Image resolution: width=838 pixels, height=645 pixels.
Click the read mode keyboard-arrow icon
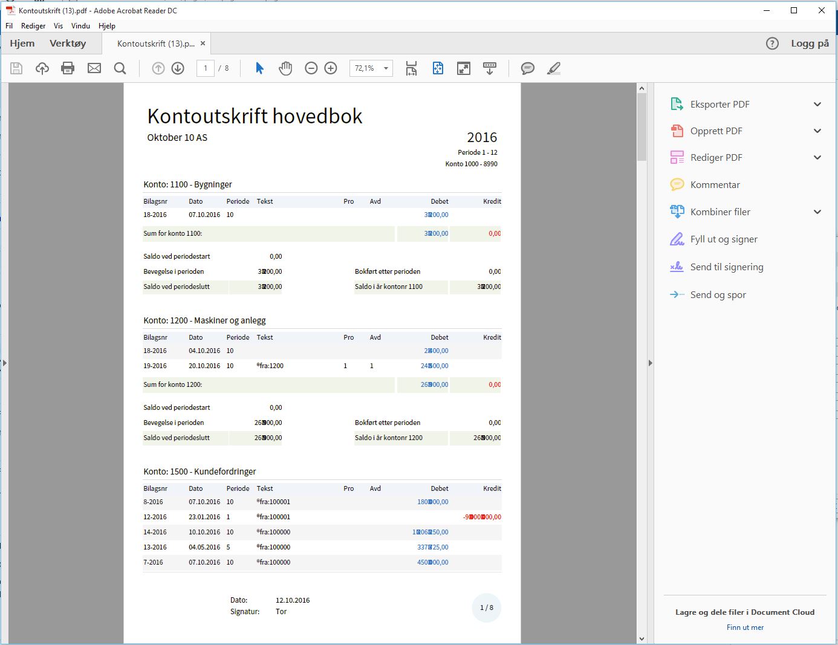pyautogui.click(x=490, y=68)
